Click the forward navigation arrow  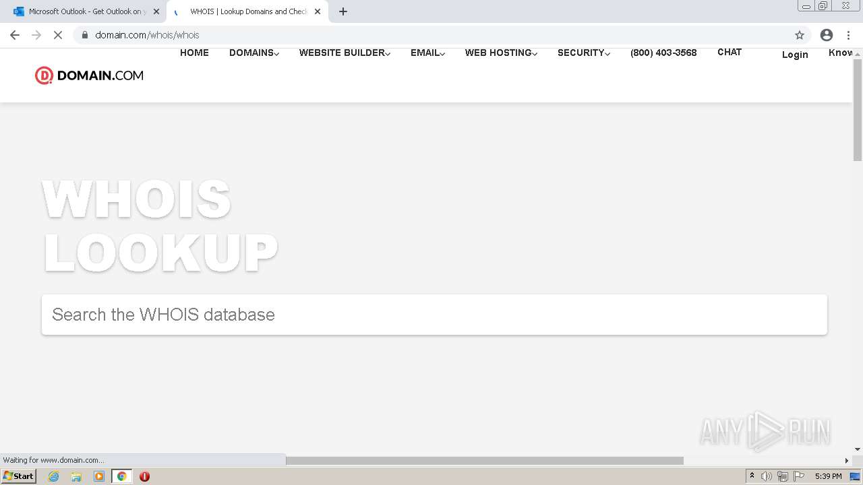tap(36, 35)
